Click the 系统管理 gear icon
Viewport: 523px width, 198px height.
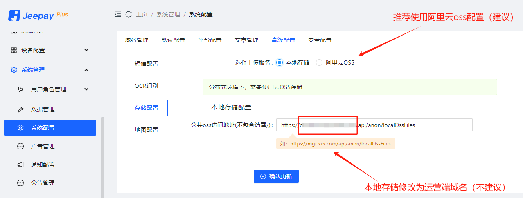point(14,70)
